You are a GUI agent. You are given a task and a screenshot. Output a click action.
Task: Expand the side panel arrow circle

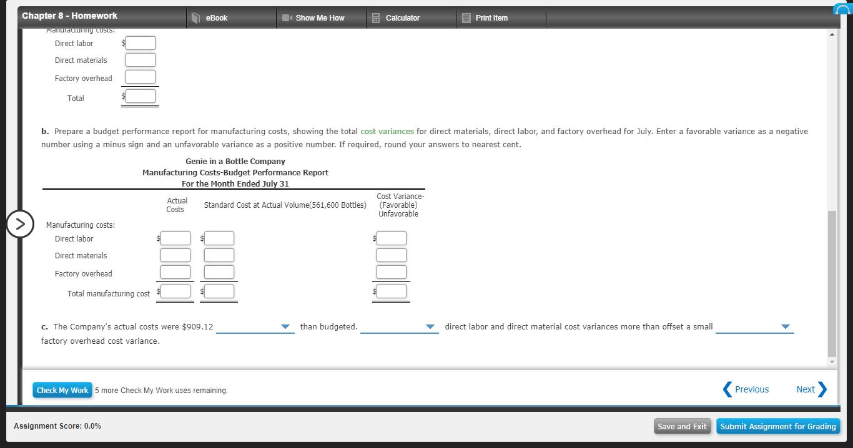point(20,223)
